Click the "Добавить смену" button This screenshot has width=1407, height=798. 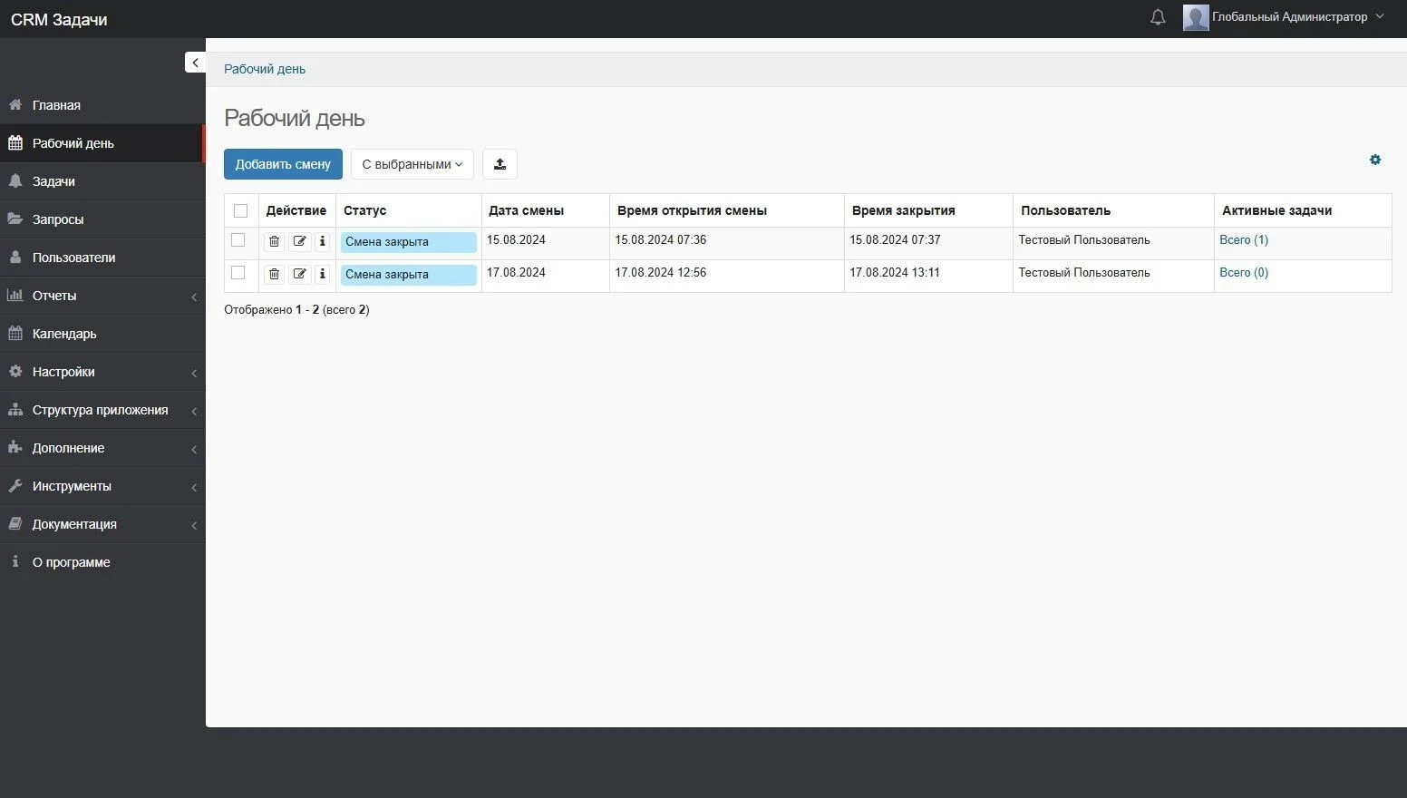click(x=283, y=164)
